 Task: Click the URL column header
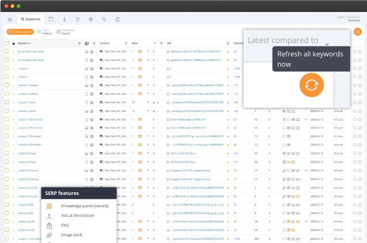[169, 43]
